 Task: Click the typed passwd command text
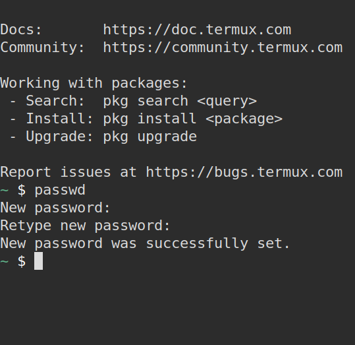point(60,190)
